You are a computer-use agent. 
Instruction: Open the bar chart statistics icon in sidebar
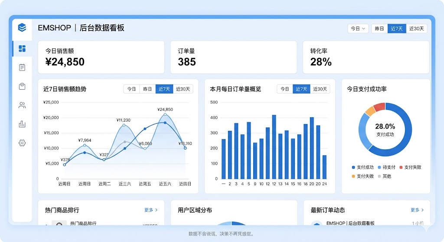tap(22, 124)
